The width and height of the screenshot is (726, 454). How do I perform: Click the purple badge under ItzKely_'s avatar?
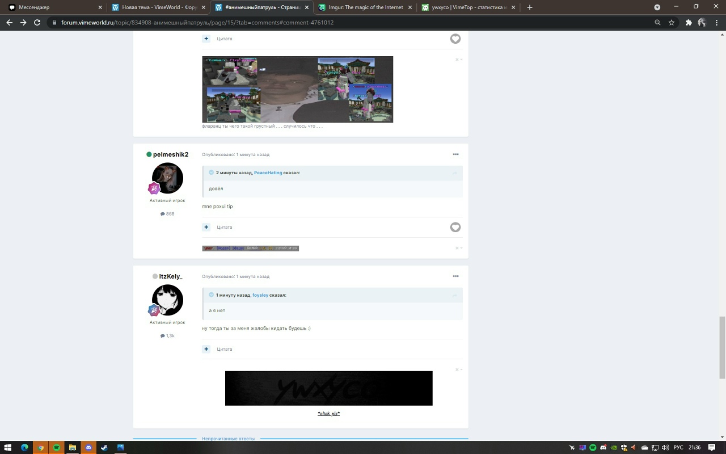pyautogui.click(x=154, y=310)
